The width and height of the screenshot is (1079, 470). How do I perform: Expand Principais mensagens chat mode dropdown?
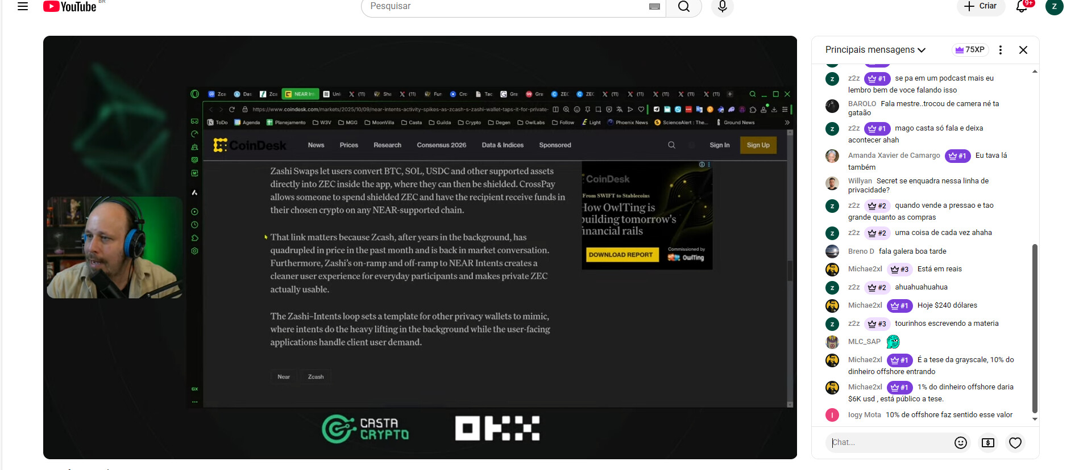coord(875,50)
